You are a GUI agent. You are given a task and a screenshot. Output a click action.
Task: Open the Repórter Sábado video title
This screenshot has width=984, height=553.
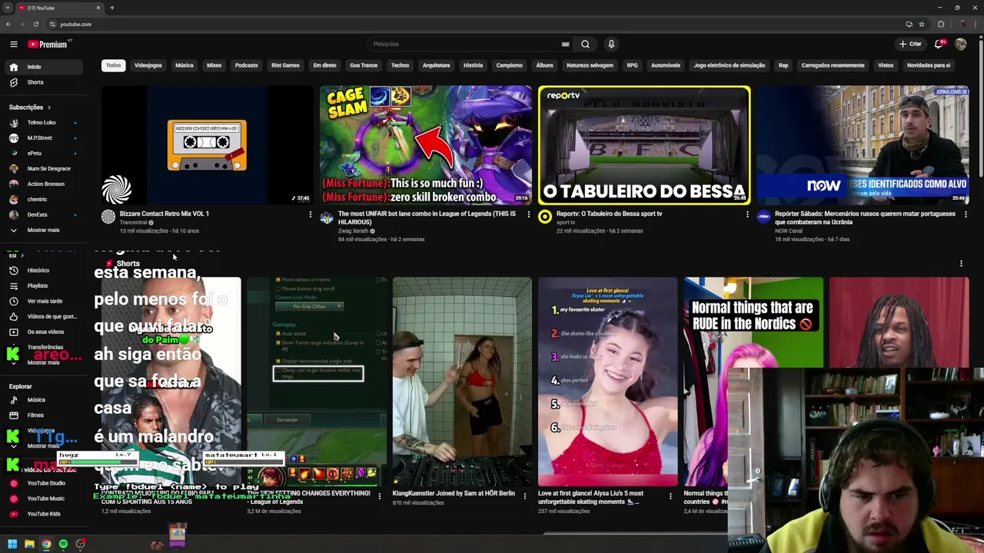[x=865, y=218]
